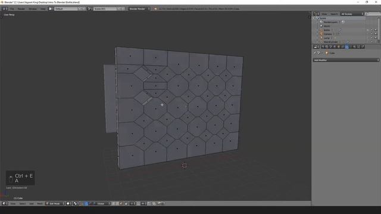381x214 pixels.
Task: Open the Outliner Search menu
Action: [x=334, y=14]
